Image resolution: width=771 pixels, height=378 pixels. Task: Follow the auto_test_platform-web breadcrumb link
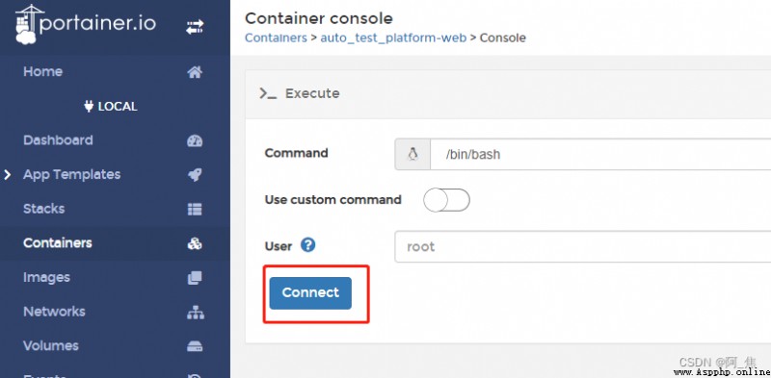(x=393, y=38)
